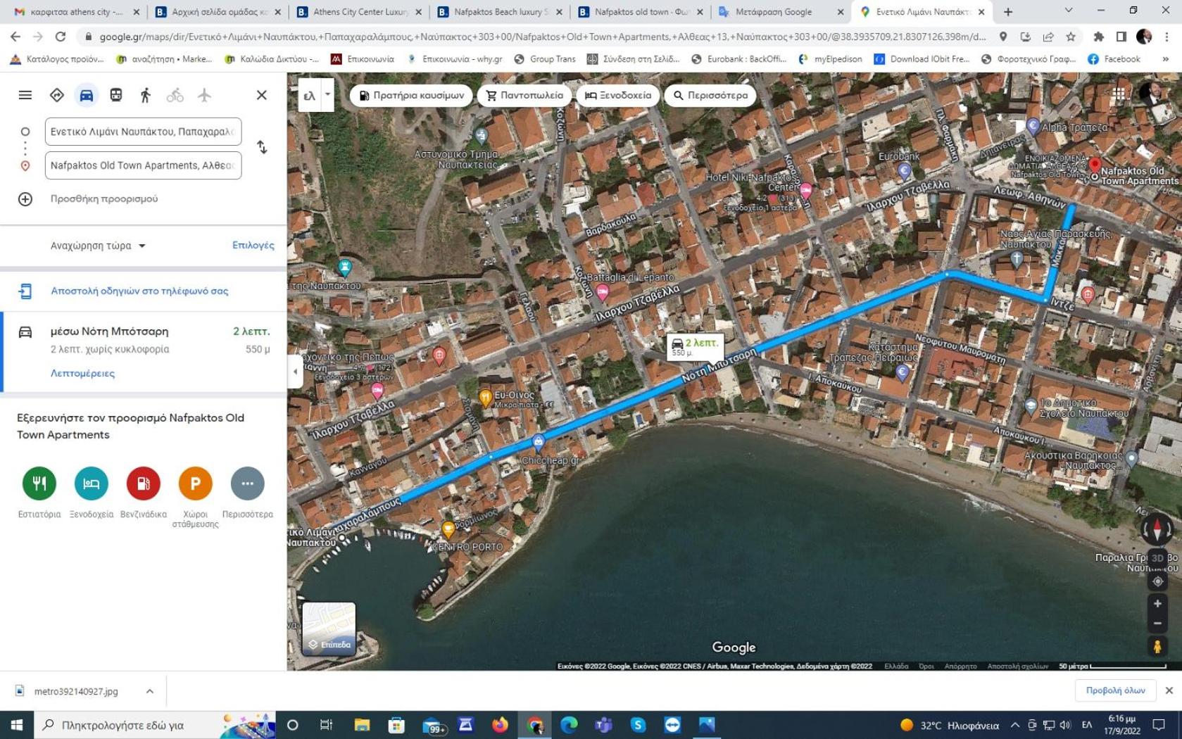This screenshot has width=1182, height=739.
Task: Select the walking travel mode icon
Action: [145, 95]
